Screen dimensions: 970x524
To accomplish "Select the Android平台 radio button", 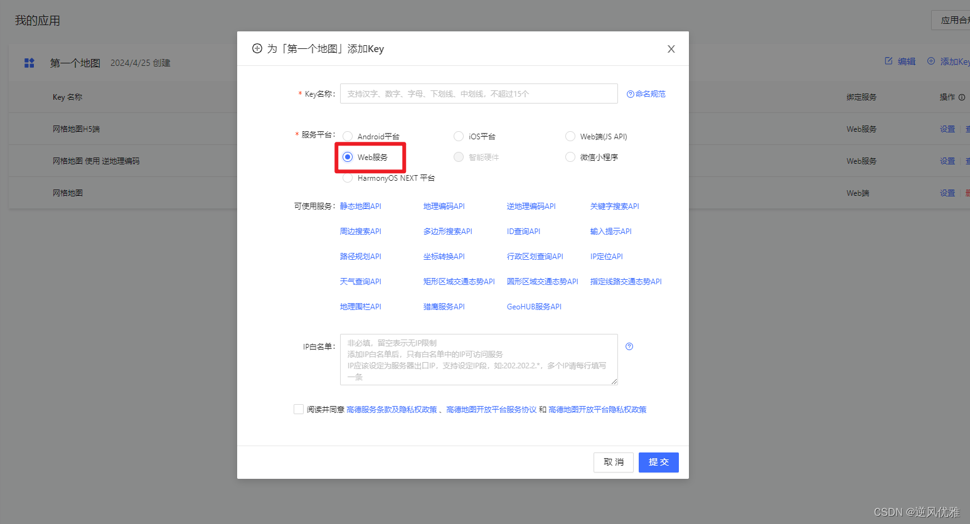I will tap(348, 136).
